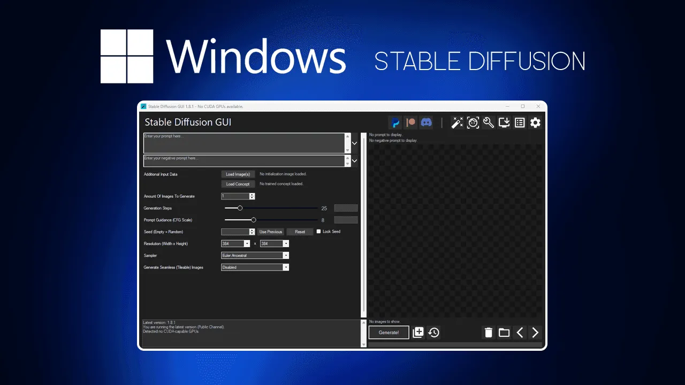Open the developer wrench tools
685x385 pixels.
click(488, 122)
